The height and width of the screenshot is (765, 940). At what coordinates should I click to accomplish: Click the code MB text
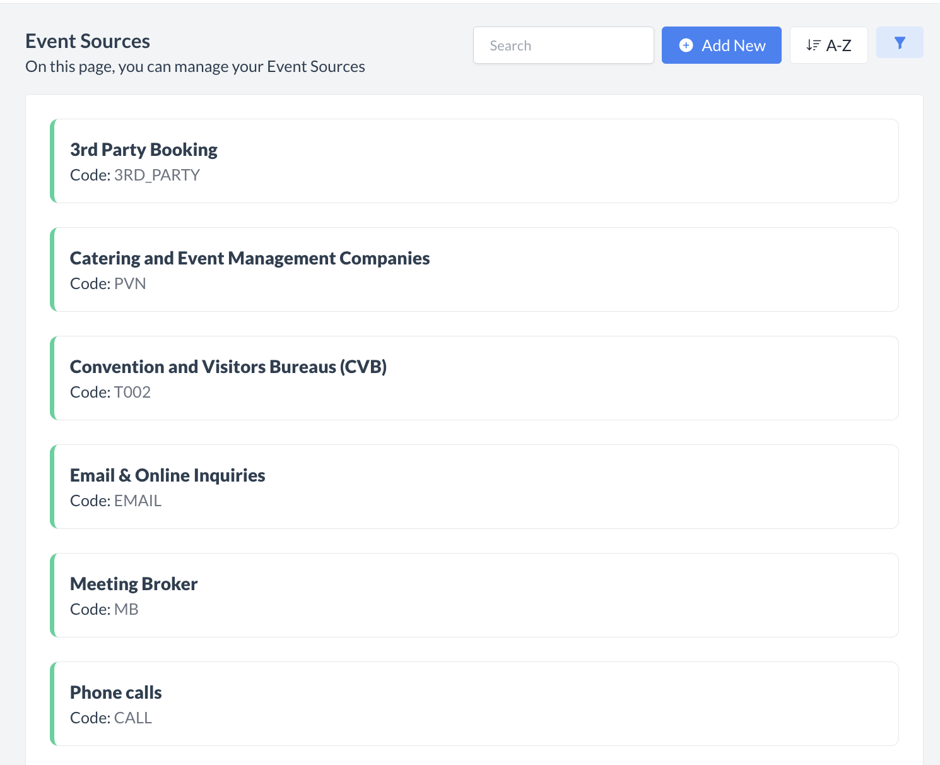pyautogui.click(x=126, y=610)
